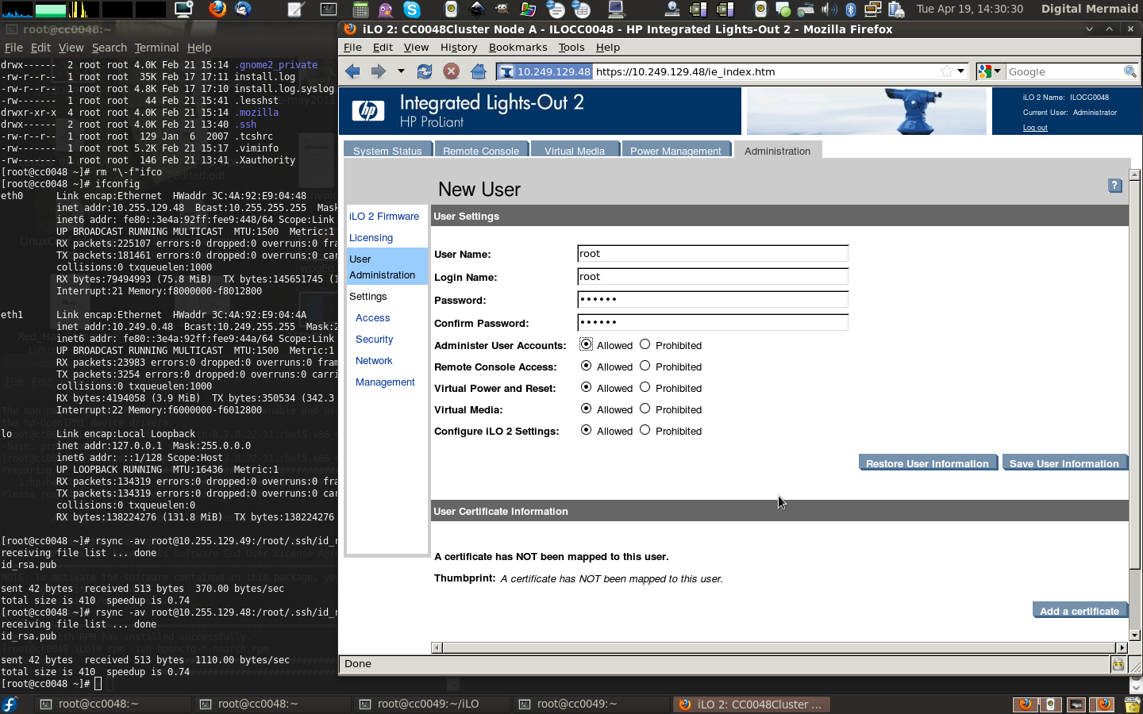
Task: Switch to the Virtual Media tab
Action: click(575, 150)
